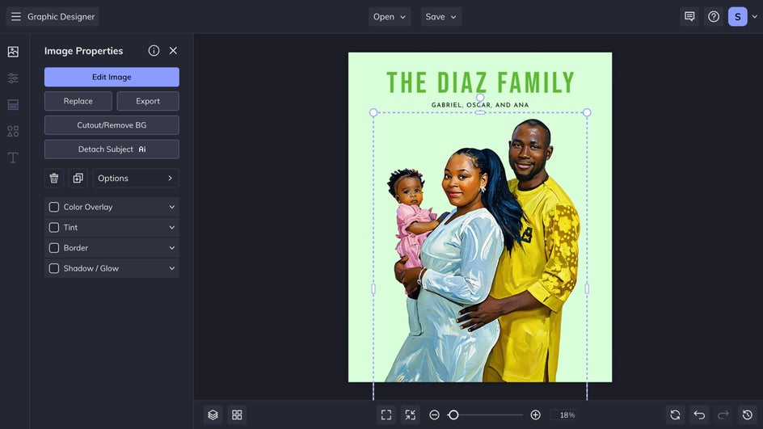The image size is (763, 429).
Task: Open the Graphics shapes sidebar icon
Action: coord(13,132)
